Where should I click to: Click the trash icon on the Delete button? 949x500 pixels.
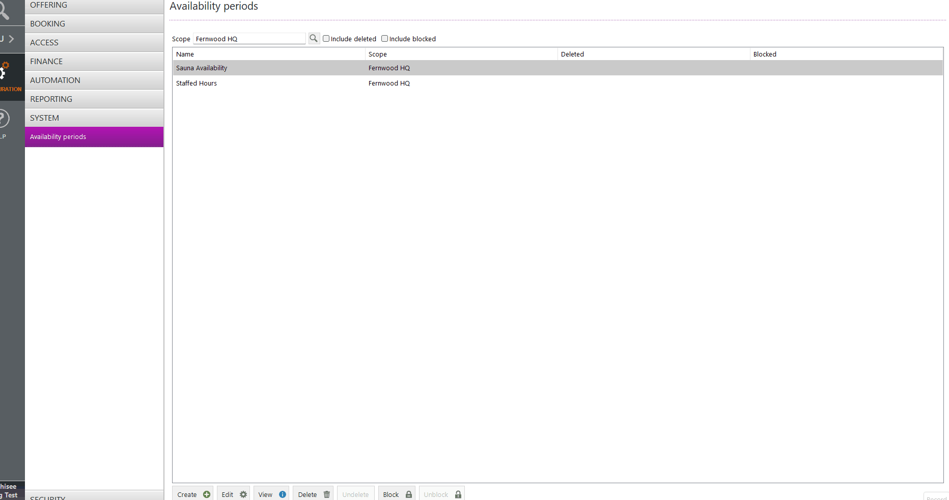coord(326,494)
